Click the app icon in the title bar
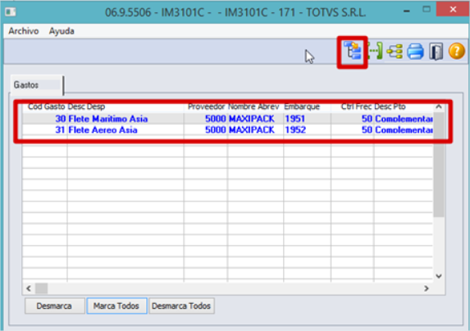The width and height of the screenshot is (470, 331). click(x=11, y=12)
